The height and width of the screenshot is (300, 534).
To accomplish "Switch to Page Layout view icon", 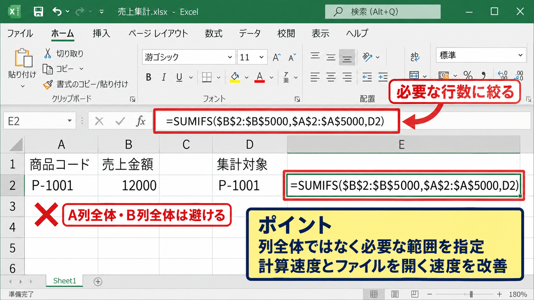I will tap(395, 294).
